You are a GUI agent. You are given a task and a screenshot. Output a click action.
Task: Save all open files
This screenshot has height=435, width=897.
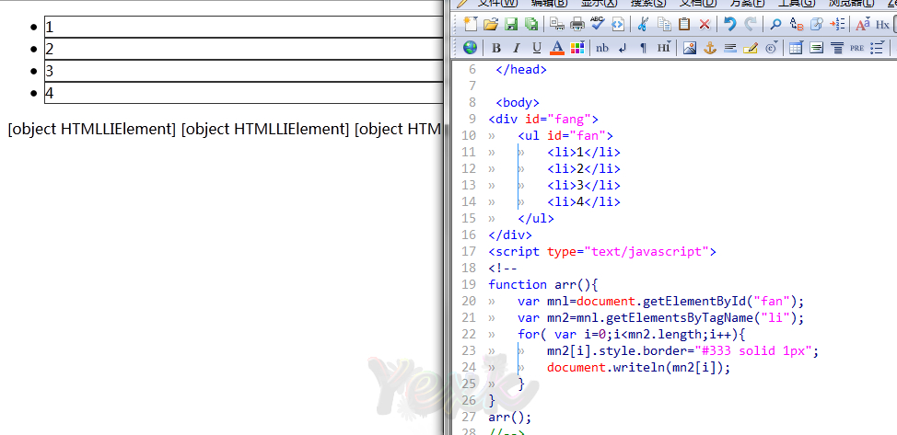[x=531, y=23]
